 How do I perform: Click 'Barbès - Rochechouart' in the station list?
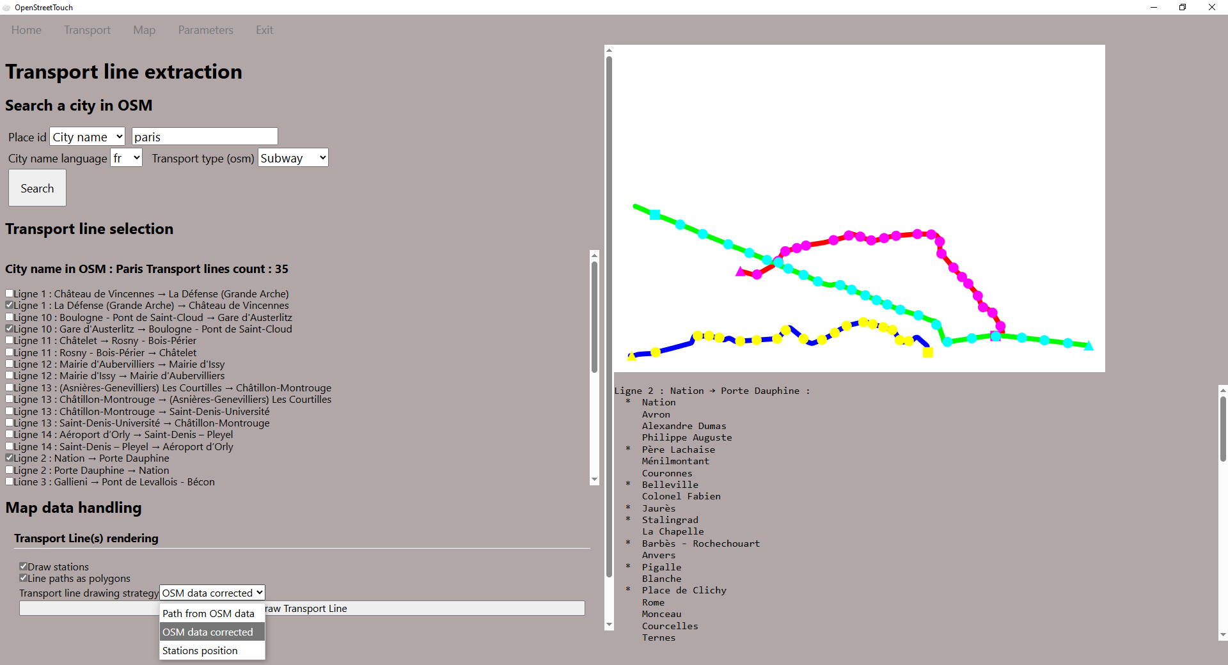click(701, 544)
